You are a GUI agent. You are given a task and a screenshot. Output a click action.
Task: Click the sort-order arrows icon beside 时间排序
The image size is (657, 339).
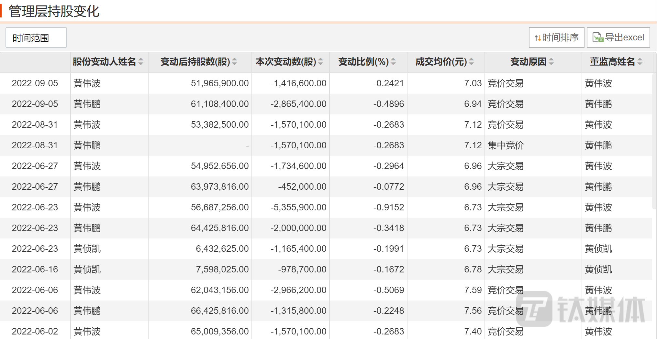[538, 37]
